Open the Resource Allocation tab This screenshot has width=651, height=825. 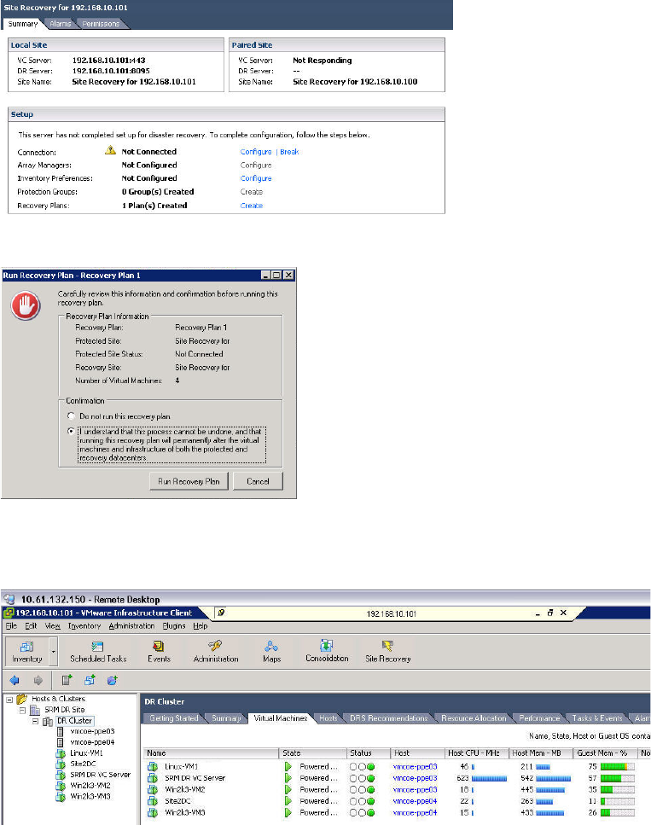tap(474, 718)
